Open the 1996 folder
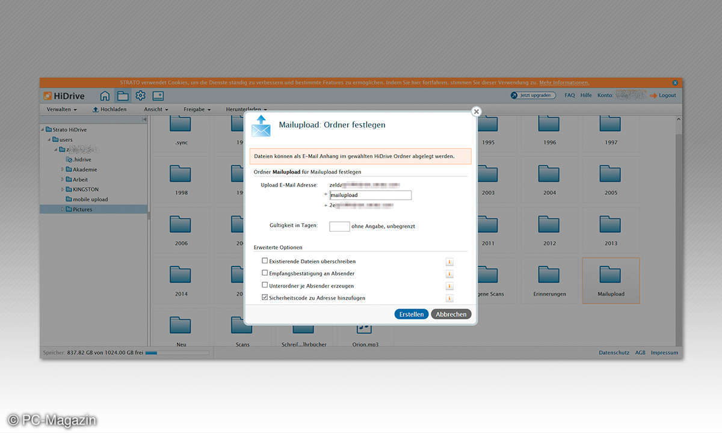 click(x=549, y=131)
